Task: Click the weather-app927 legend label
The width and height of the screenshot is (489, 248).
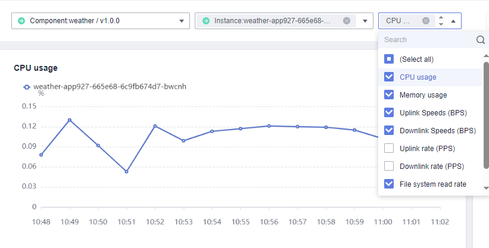Action: (110, 86)
